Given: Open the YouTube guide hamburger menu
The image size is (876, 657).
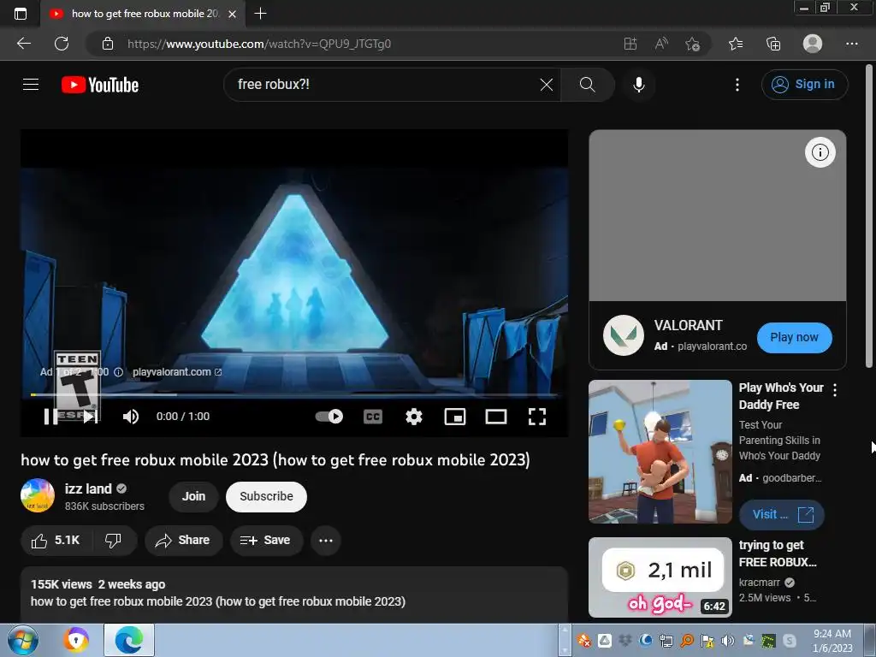Looking at the screenshot, I should click(31, 85).
